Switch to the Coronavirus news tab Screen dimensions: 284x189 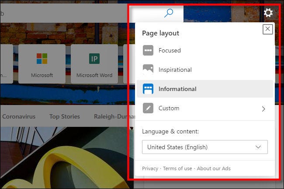[x=19, y=116]
